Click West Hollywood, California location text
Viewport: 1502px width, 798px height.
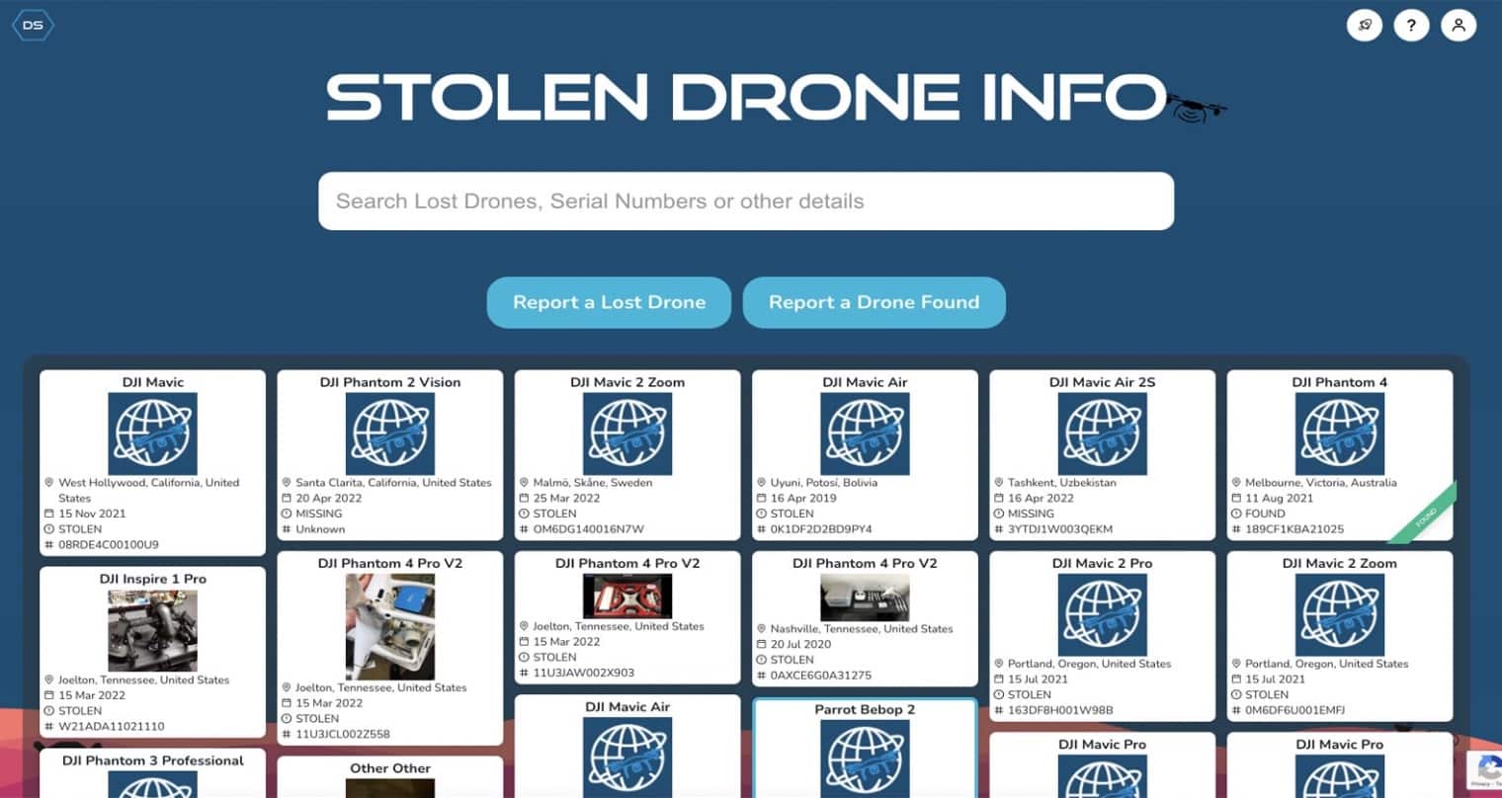148,491
